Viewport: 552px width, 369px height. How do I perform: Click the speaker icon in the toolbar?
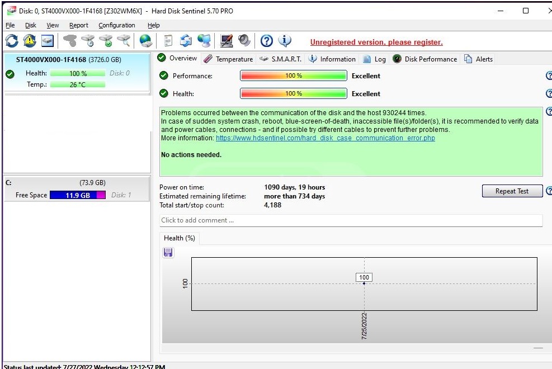[x=244, y=41]
